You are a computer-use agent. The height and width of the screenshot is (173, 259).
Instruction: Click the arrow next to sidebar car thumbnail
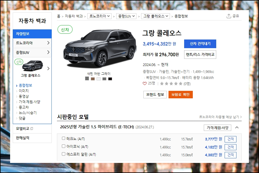[x=48, y=69]
